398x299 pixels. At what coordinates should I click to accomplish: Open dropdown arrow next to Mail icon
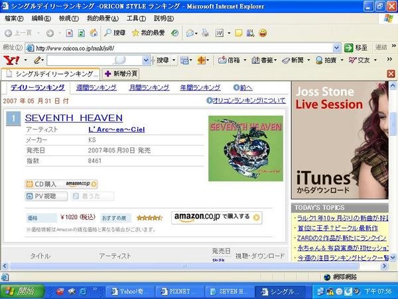pos(196,33)
